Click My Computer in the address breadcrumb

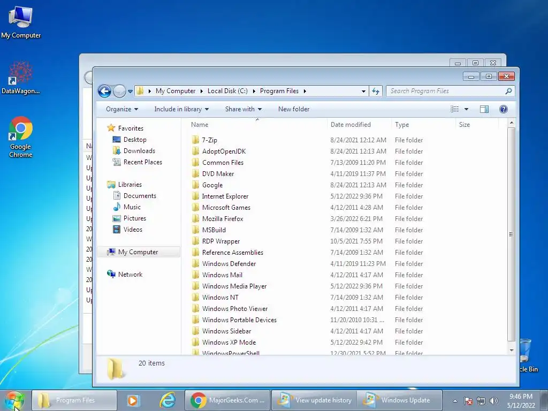pyautogui.click(x=176, y=91)
